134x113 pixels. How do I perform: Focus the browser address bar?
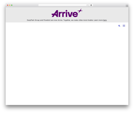pos(63,5)
